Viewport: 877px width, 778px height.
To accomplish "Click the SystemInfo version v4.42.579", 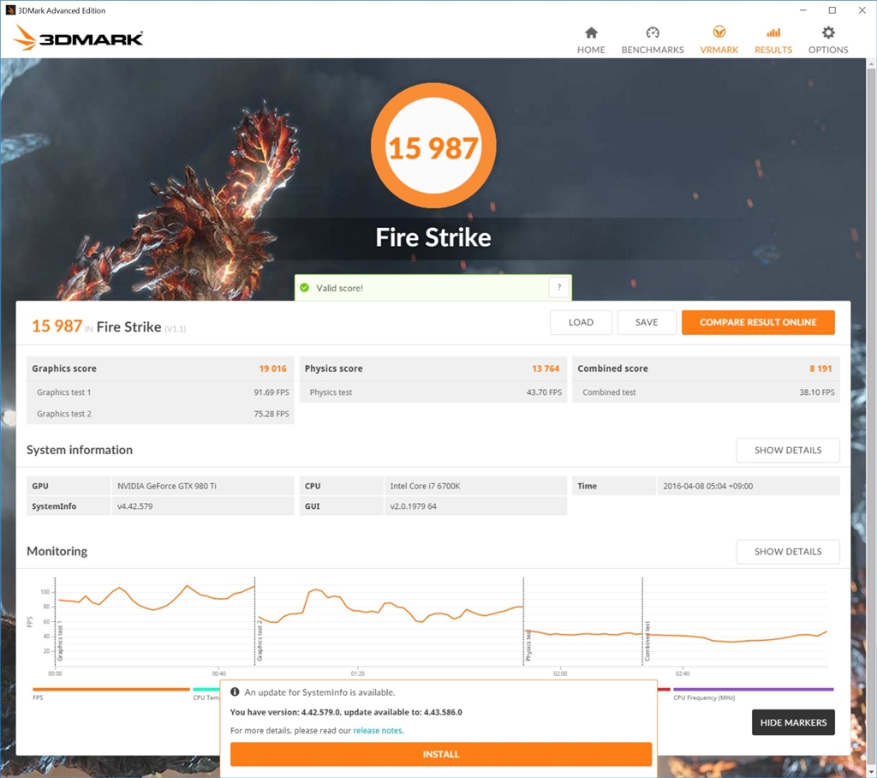I will (134, 506).
